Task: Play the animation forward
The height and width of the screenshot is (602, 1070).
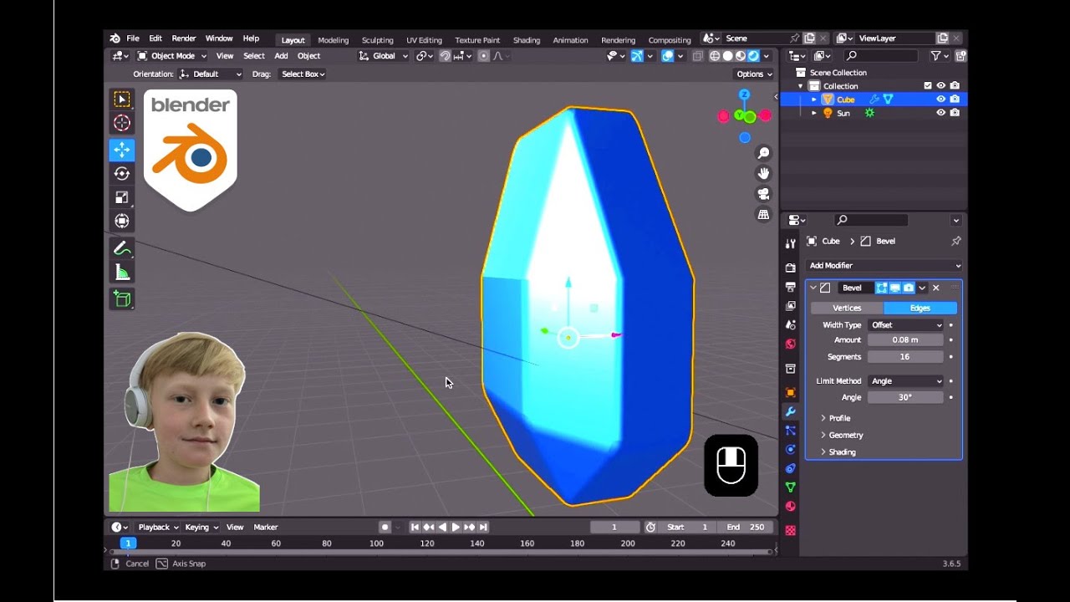Action: [x=456, y=527]
